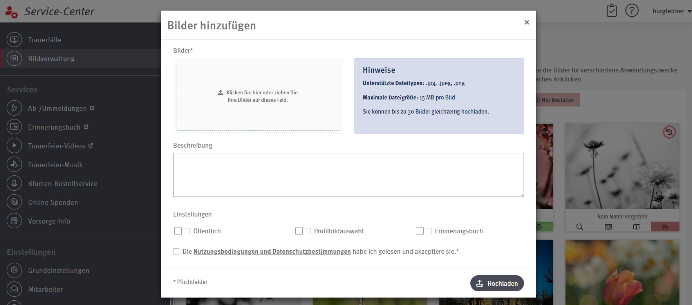Open Vorsorge-Info in the sidebar
692x305 pixels.
coord(49,221)
